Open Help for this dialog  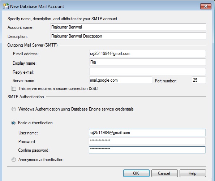coord(193,173)
